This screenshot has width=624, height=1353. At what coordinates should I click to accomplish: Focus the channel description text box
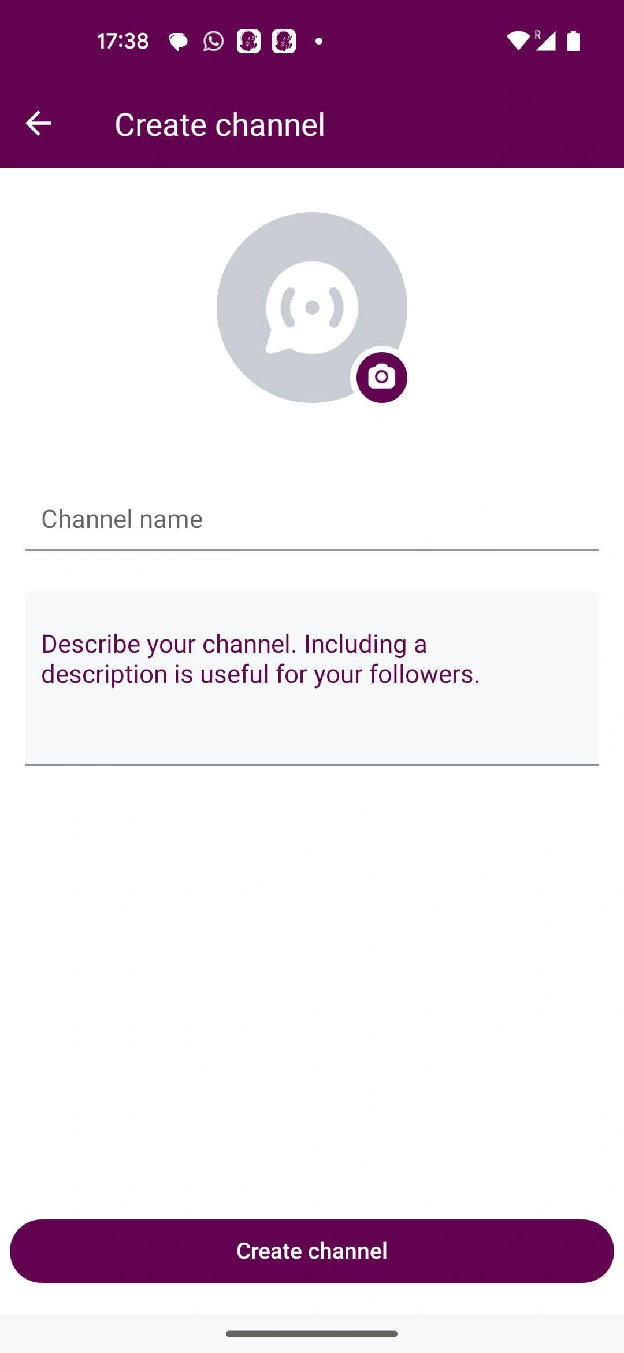click(312, 678)
